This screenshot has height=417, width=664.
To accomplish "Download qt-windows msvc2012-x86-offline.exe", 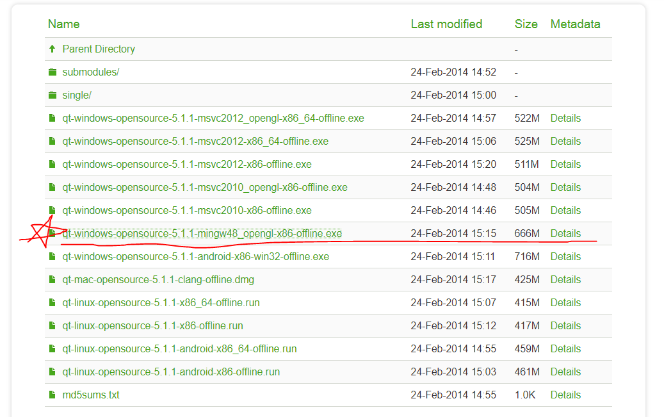I will pyautogui.click(x=187, y=165).
